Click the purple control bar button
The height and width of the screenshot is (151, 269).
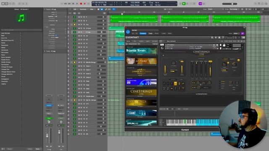[200, 4]
